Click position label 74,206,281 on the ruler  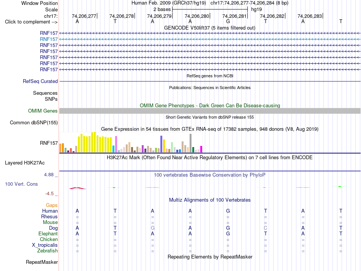click(234, 16)
